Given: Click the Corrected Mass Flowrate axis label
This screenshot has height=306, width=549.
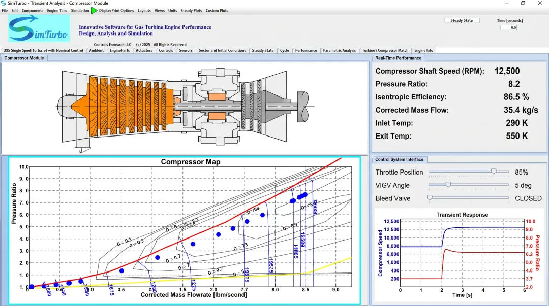Looking at the screenshot, I should (x=194, y=295).
